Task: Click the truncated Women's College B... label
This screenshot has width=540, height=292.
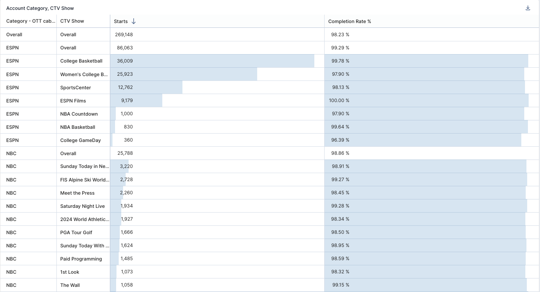Action: click(x=84, y=74)
